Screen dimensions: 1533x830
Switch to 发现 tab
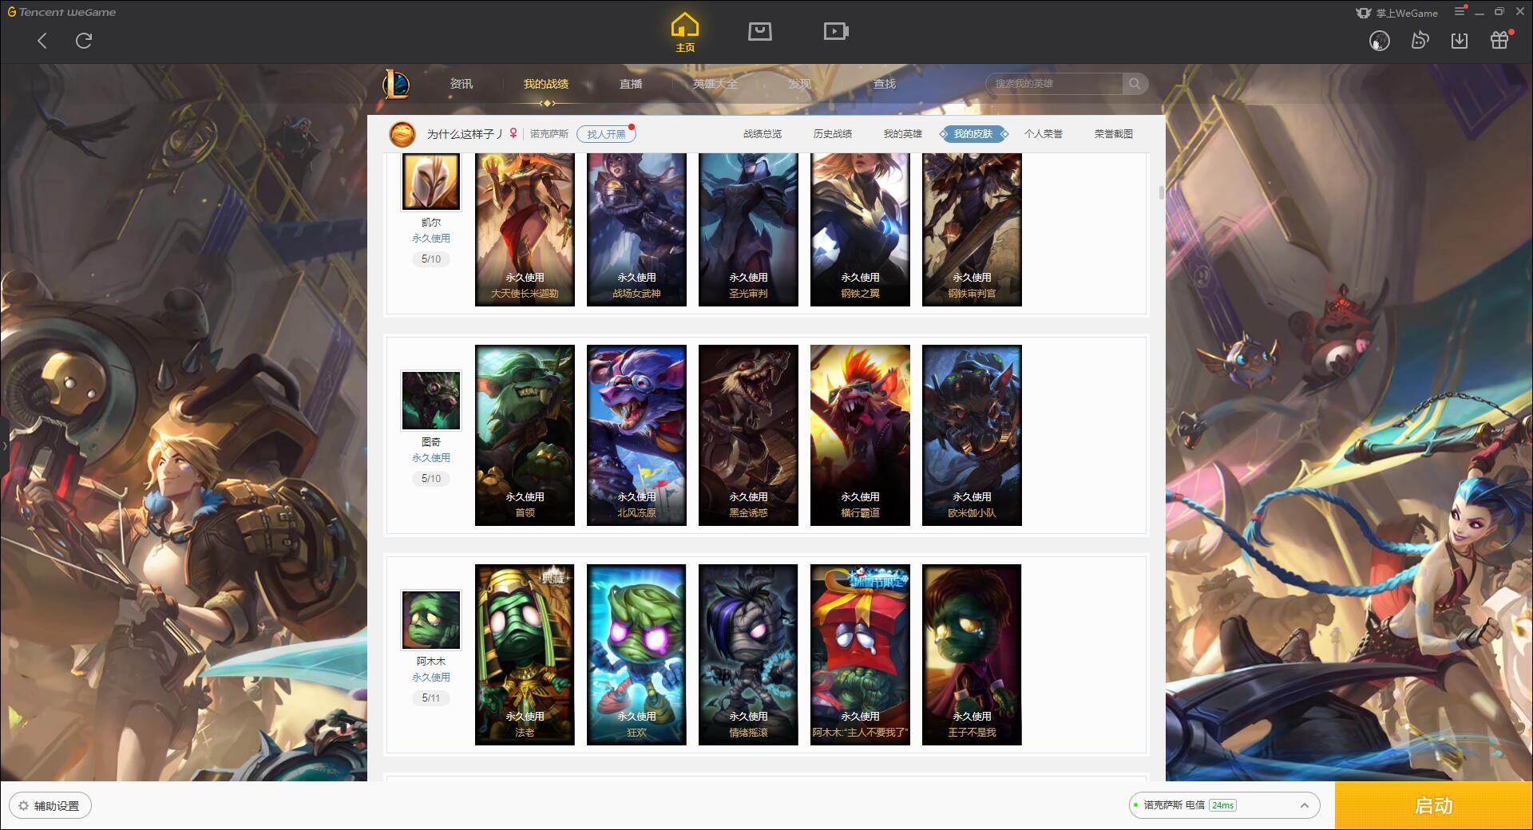pyautogui.click(x=799, y=84)
